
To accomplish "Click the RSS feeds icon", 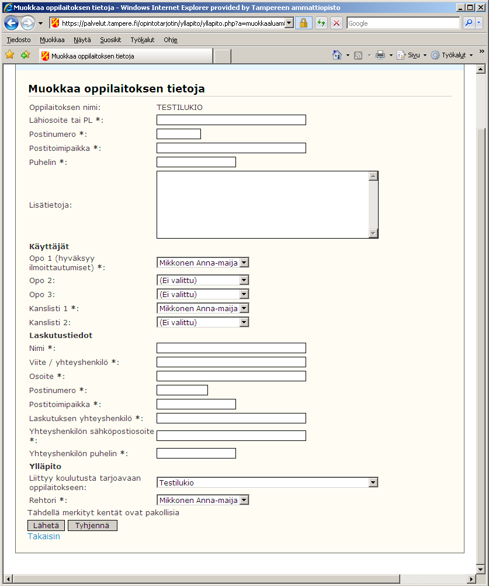I will point(358,56).
